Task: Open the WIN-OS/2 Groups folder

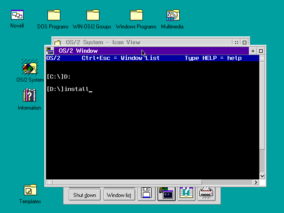Action: click(93, 15)
